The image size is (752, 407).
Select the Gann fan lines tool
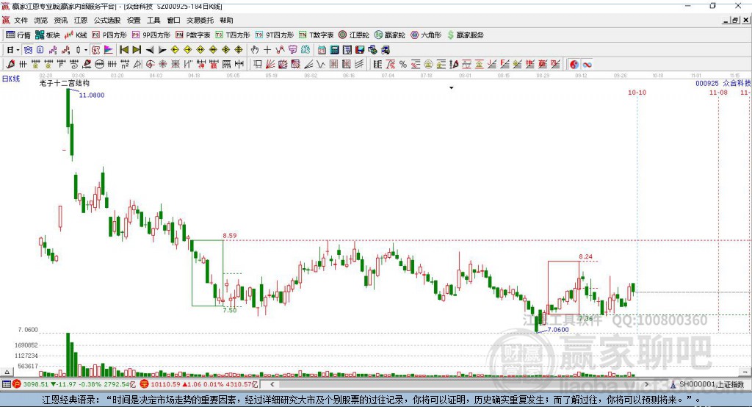tap(270, 65)
